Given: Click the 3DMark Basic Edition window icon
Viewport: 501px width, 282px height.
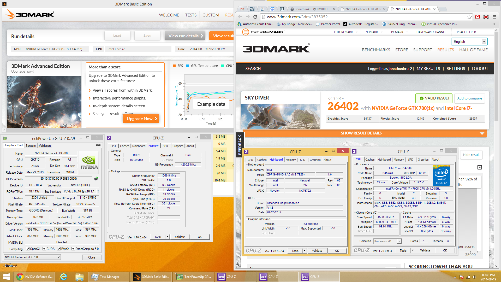Looking at the screenshot, I should [x=4, y=4].
